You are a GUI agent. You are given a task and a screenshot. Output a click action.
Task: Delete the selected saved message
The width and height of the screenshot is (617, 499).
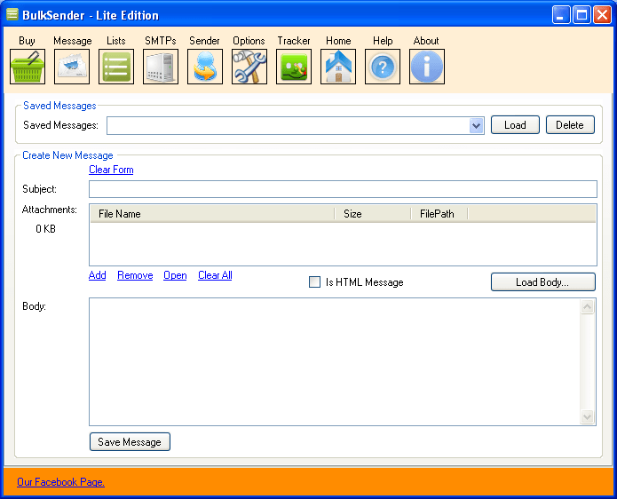(570, 125)
